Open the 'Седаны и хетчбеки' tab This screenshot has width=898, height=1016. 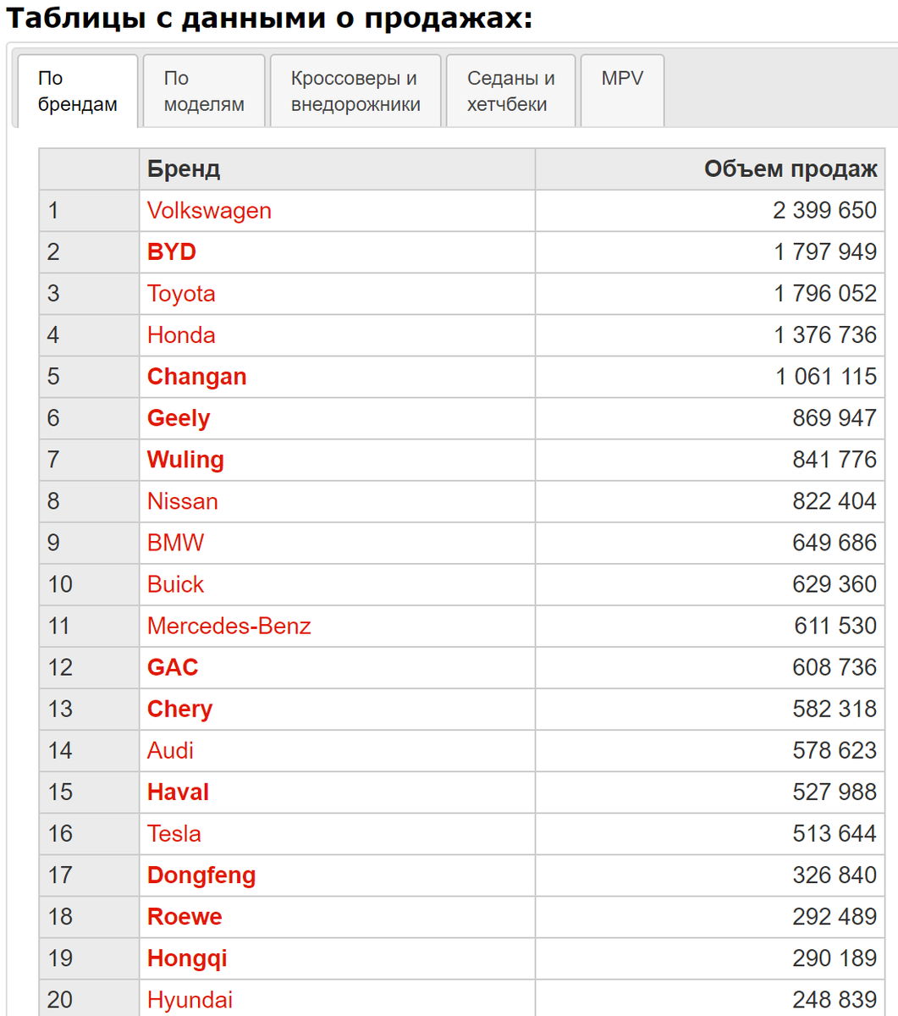point(511,91)
